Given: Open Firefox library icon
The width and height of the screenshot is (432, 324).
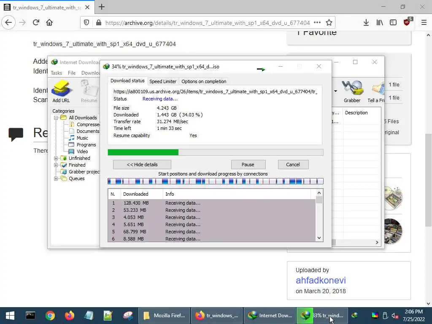Looking at the screenshot, I should coord(380,23).
